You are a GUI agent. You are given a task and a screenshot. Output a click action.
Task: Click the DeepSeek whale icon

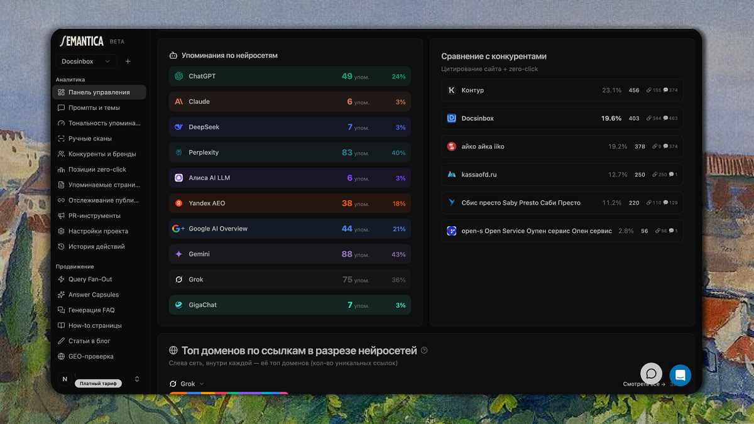[x=179, y=127]
